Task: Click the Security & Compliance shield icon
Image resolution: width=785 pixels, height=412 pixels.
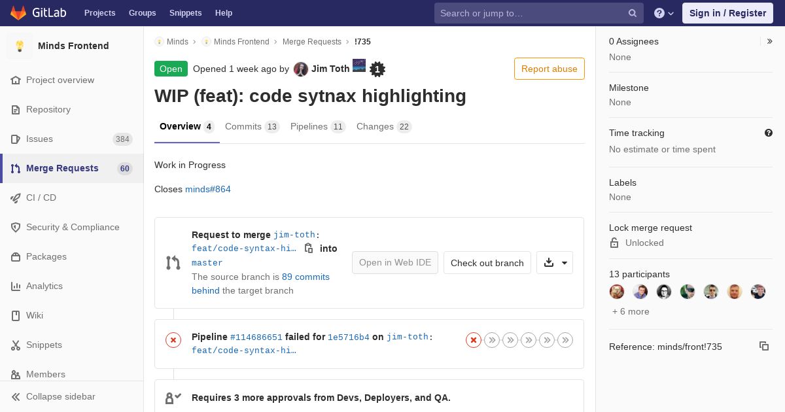Action: click(16, 227)
